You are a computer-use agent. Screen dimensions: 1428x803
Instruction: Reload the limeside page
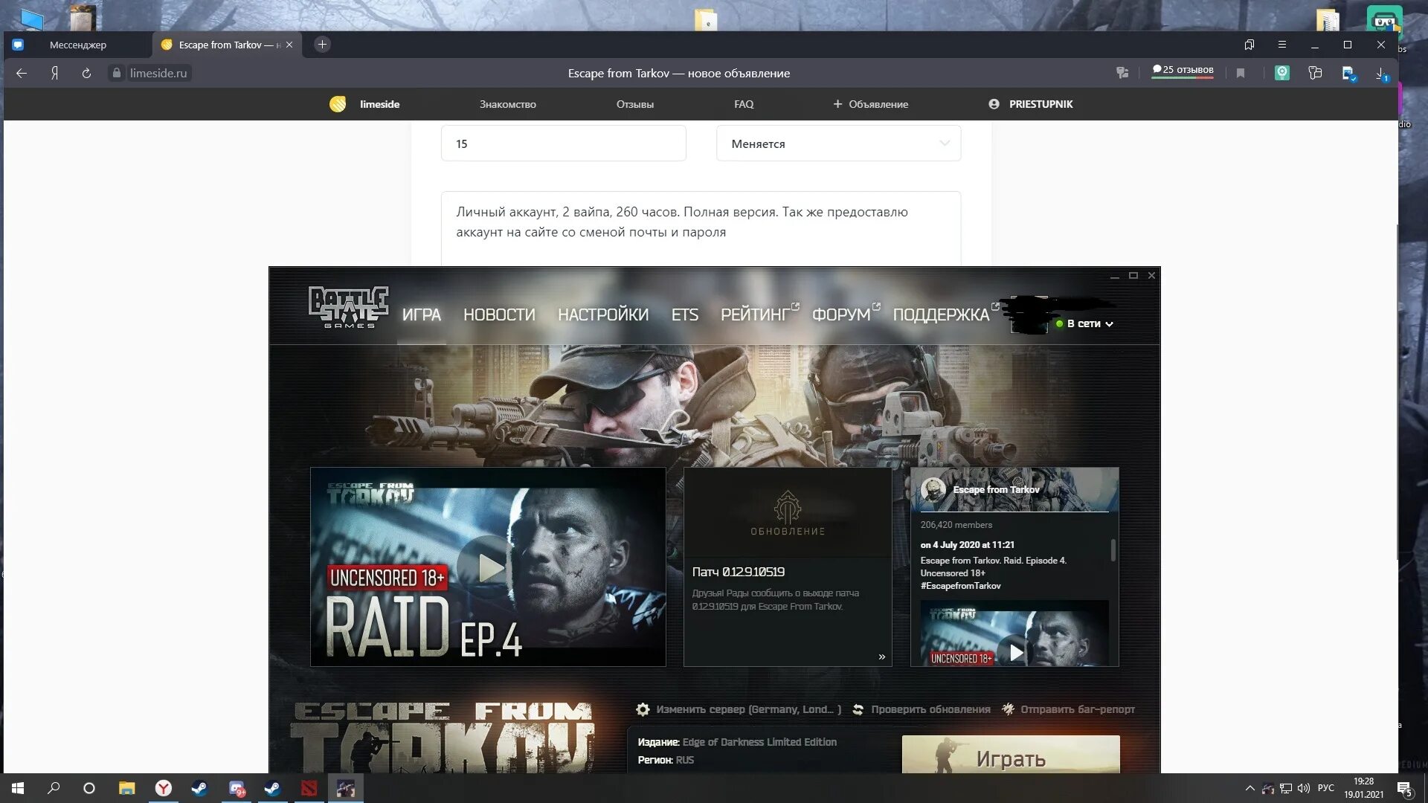point(86,73)
